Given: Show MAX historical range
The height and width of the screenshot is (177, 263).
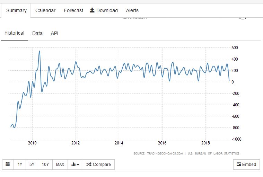Looking at the screenshot, I should coord(60,165).
